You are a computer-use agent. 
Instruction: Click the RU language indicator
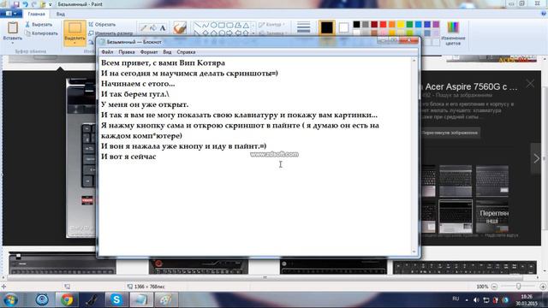(456, 299)
